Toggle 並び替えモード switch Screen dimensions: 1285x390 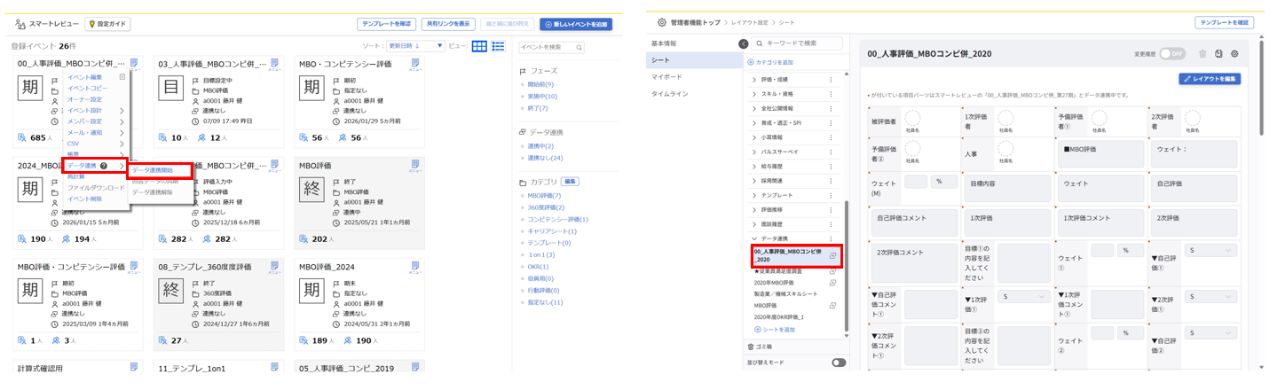coord(838,363)
